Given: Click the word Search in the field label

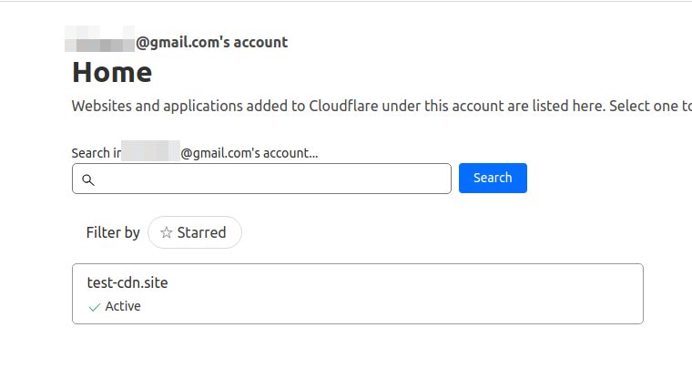Looking at the screenshot, I should 90,153.
